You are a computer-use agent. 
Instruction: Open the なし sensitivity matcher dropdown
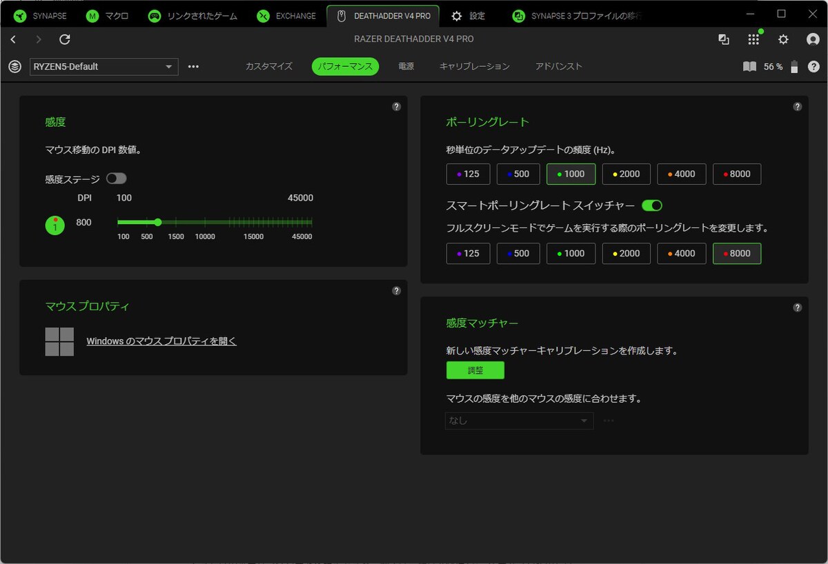[519, 421]
